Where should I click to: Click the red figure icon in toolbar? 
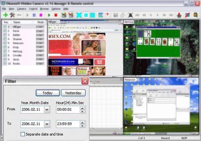click(179, 15)
